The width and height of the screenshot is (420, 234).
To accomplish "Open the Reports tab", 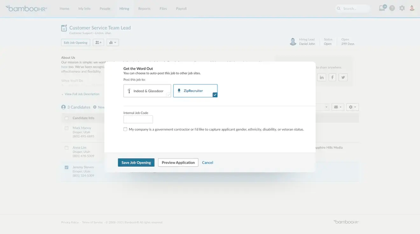I will pos(144,8).
